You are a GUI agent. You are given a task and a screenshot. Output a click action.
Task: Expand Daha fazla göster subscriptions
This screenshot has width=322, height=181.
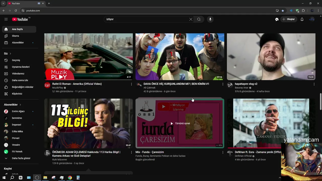point(19,158)
